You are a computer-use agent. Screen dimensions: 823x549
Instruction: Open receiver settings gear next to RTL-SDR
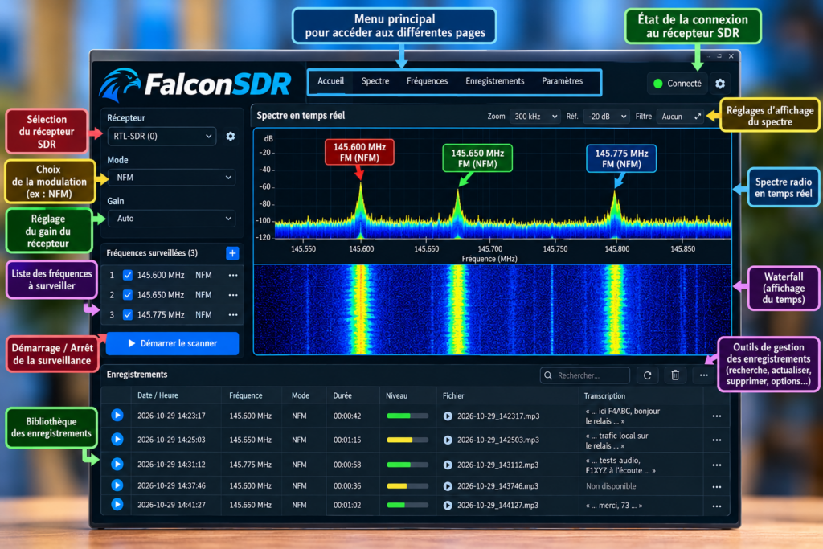[231, 137]
